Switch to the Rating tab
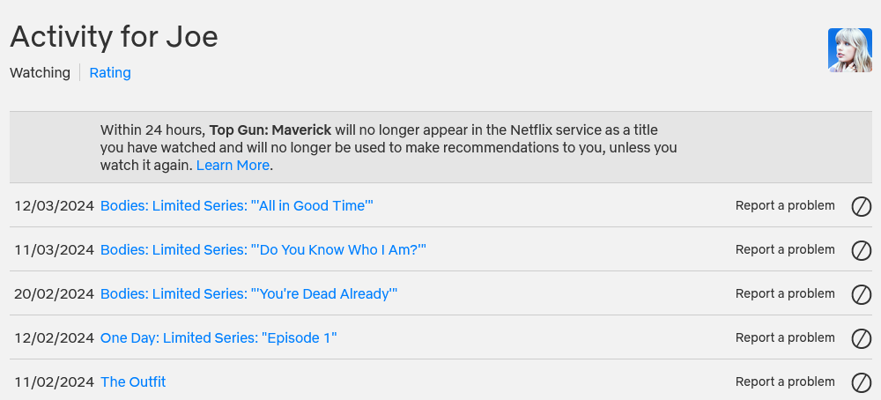 tap(110, 73)
